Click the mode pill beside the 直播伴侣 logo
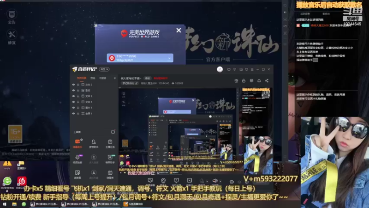This screenshot has height=208, width=369. (104, 69)
